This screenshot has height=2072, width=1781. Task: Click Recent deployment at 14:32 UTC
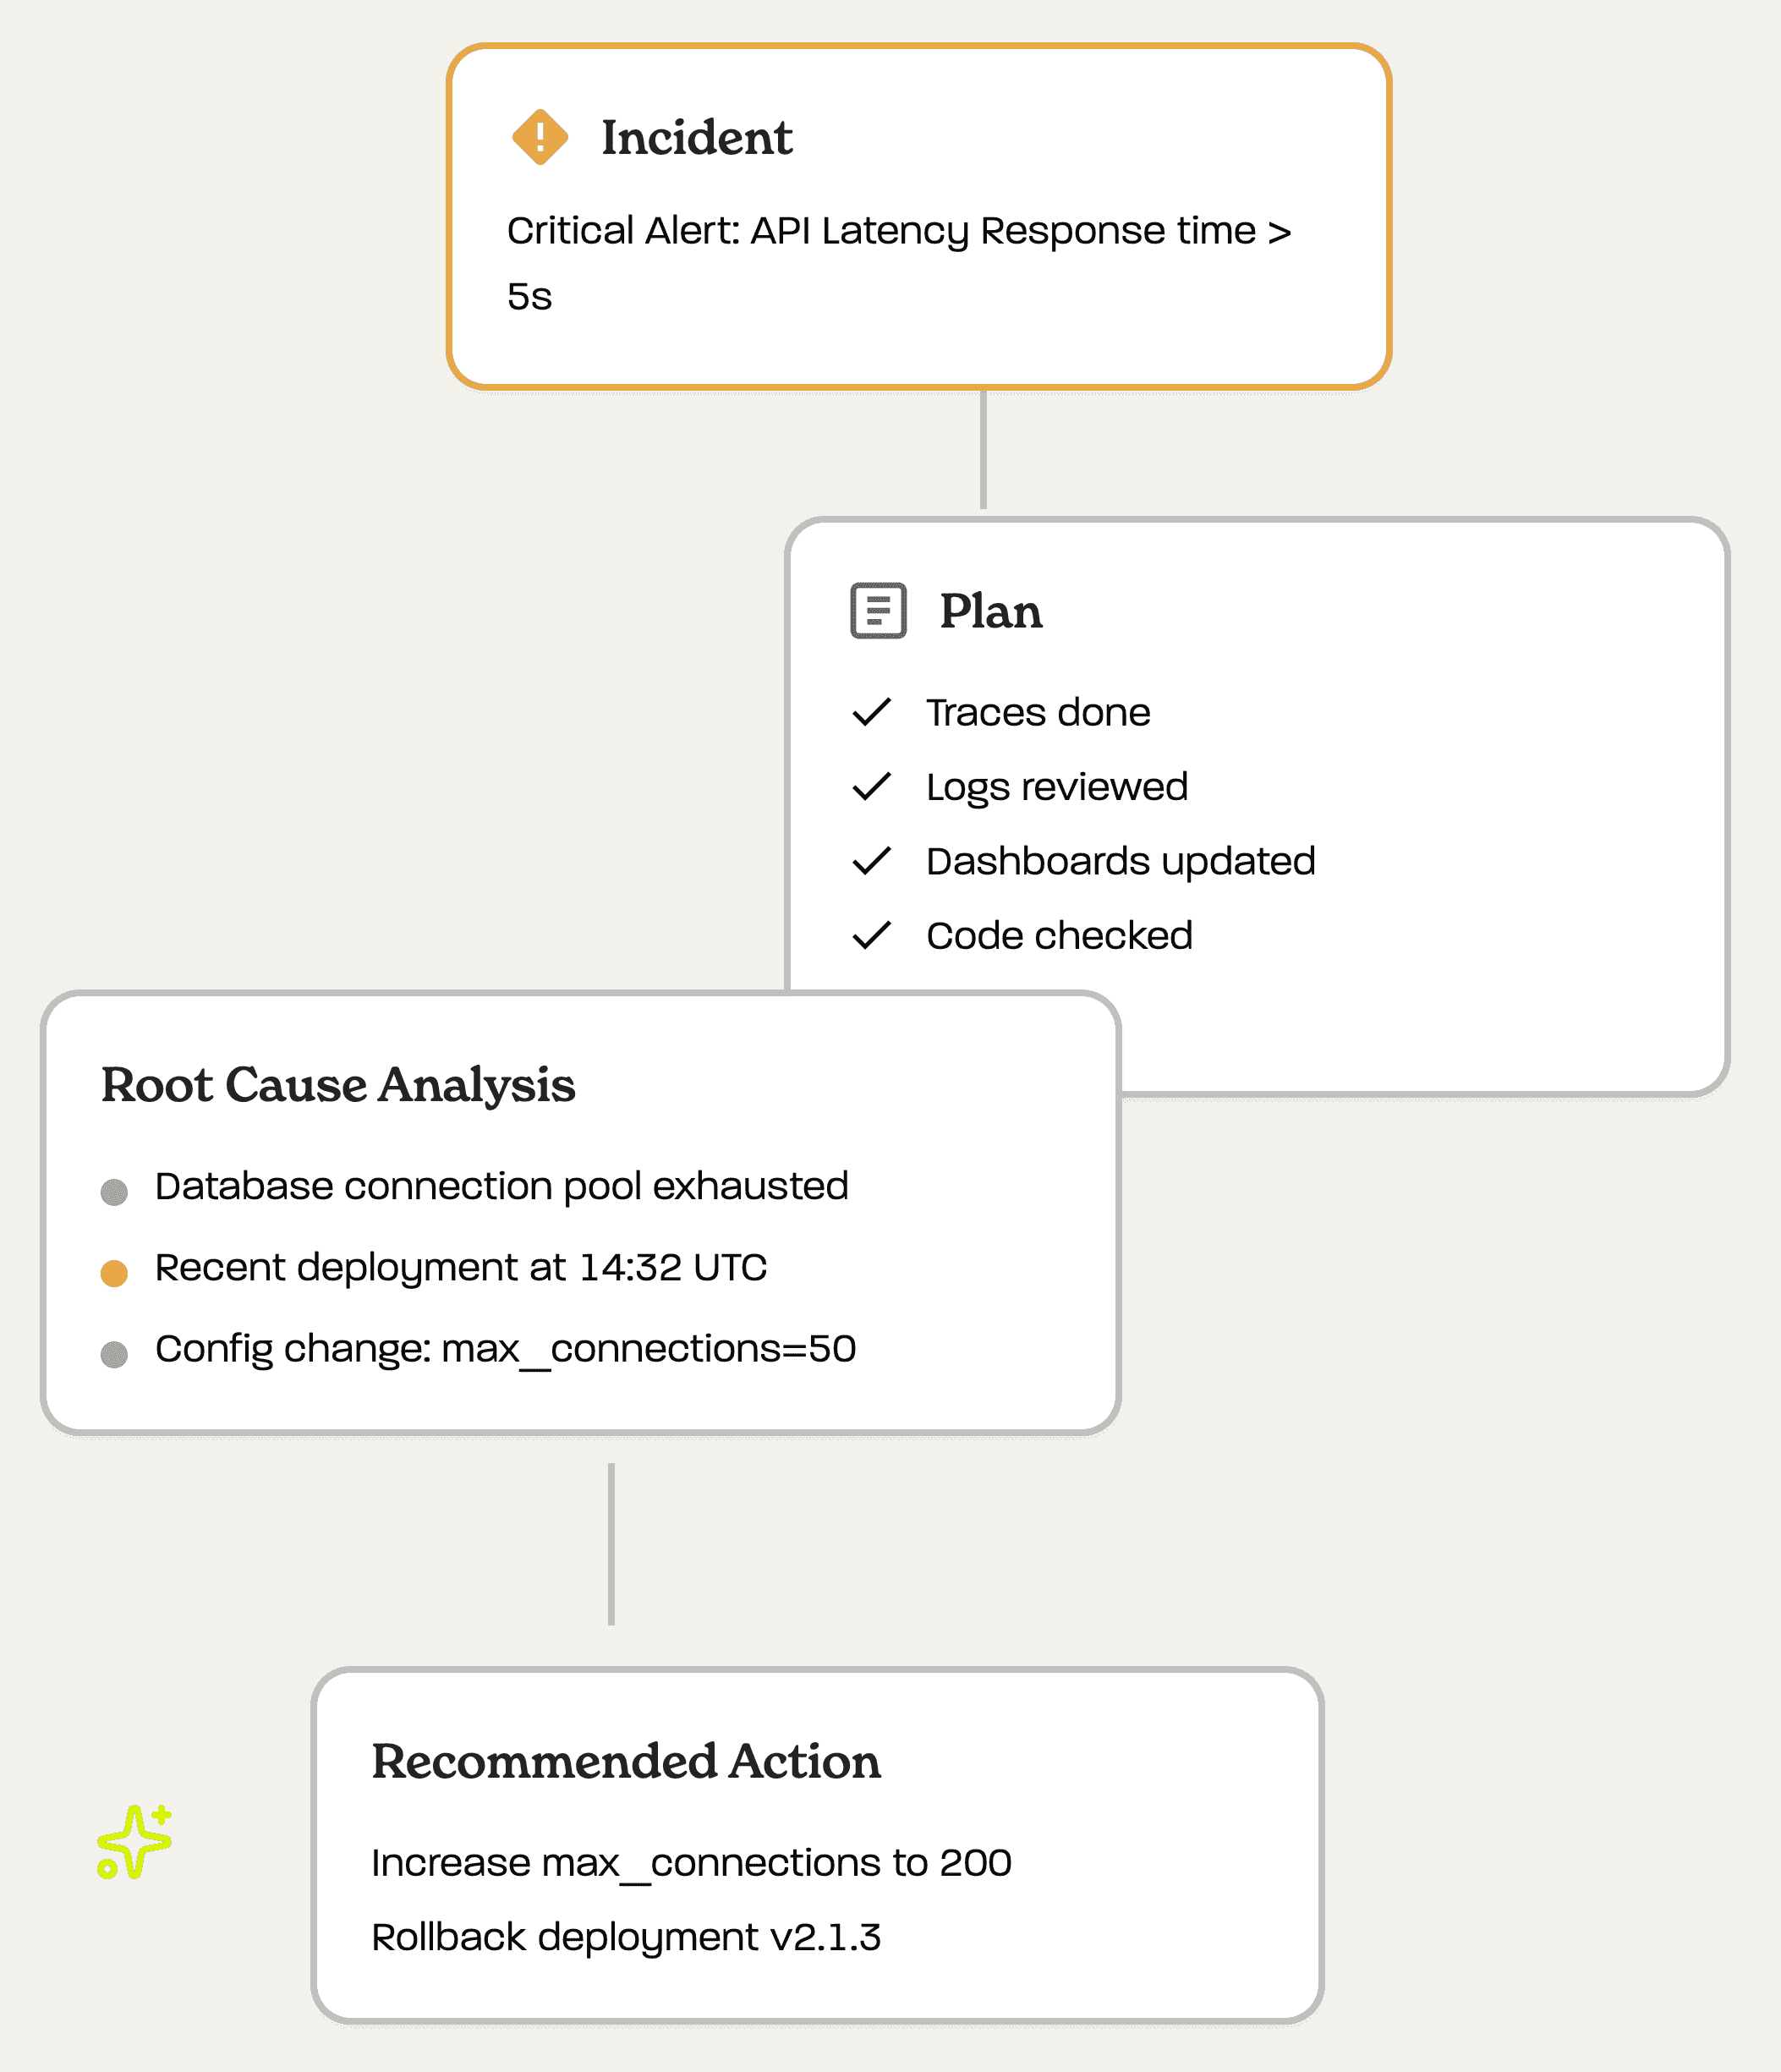coord(461,1267)
